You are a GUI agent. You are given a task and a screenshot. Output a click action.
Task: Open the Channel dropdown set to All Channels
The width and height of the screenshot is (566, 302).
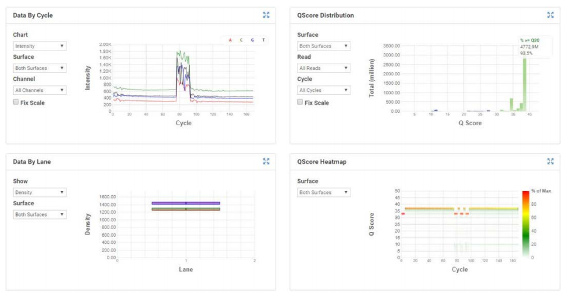click(x=40, y=90)
